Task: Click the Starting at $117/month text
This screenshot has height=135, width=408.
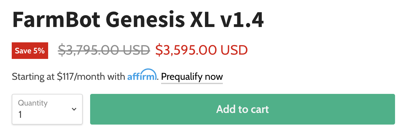Action: pyautogui.click(x=68, y=76)
